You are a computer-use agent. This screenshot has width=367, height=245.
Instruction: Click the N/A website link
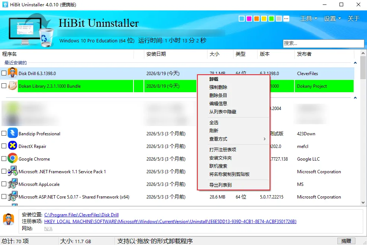48,228
